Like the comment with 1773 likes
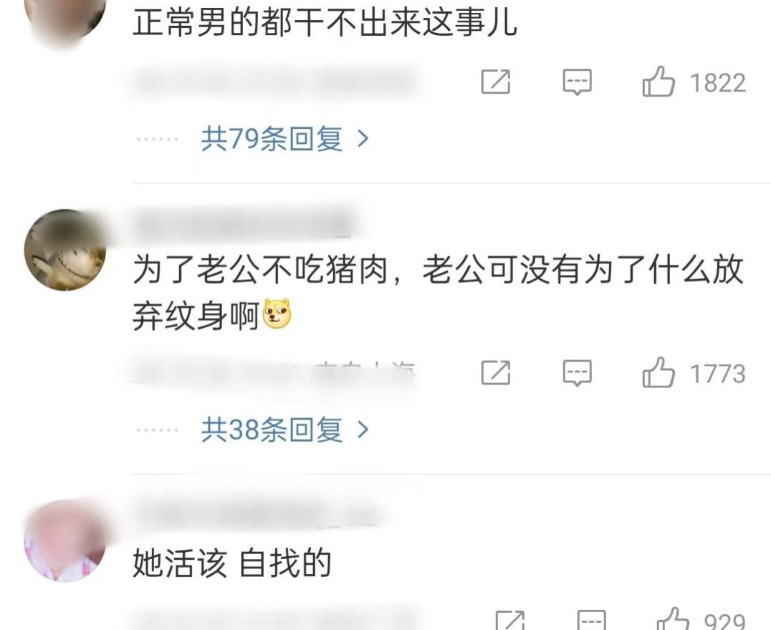The height and width of the screenshot is (630, 771). point(659,372)
